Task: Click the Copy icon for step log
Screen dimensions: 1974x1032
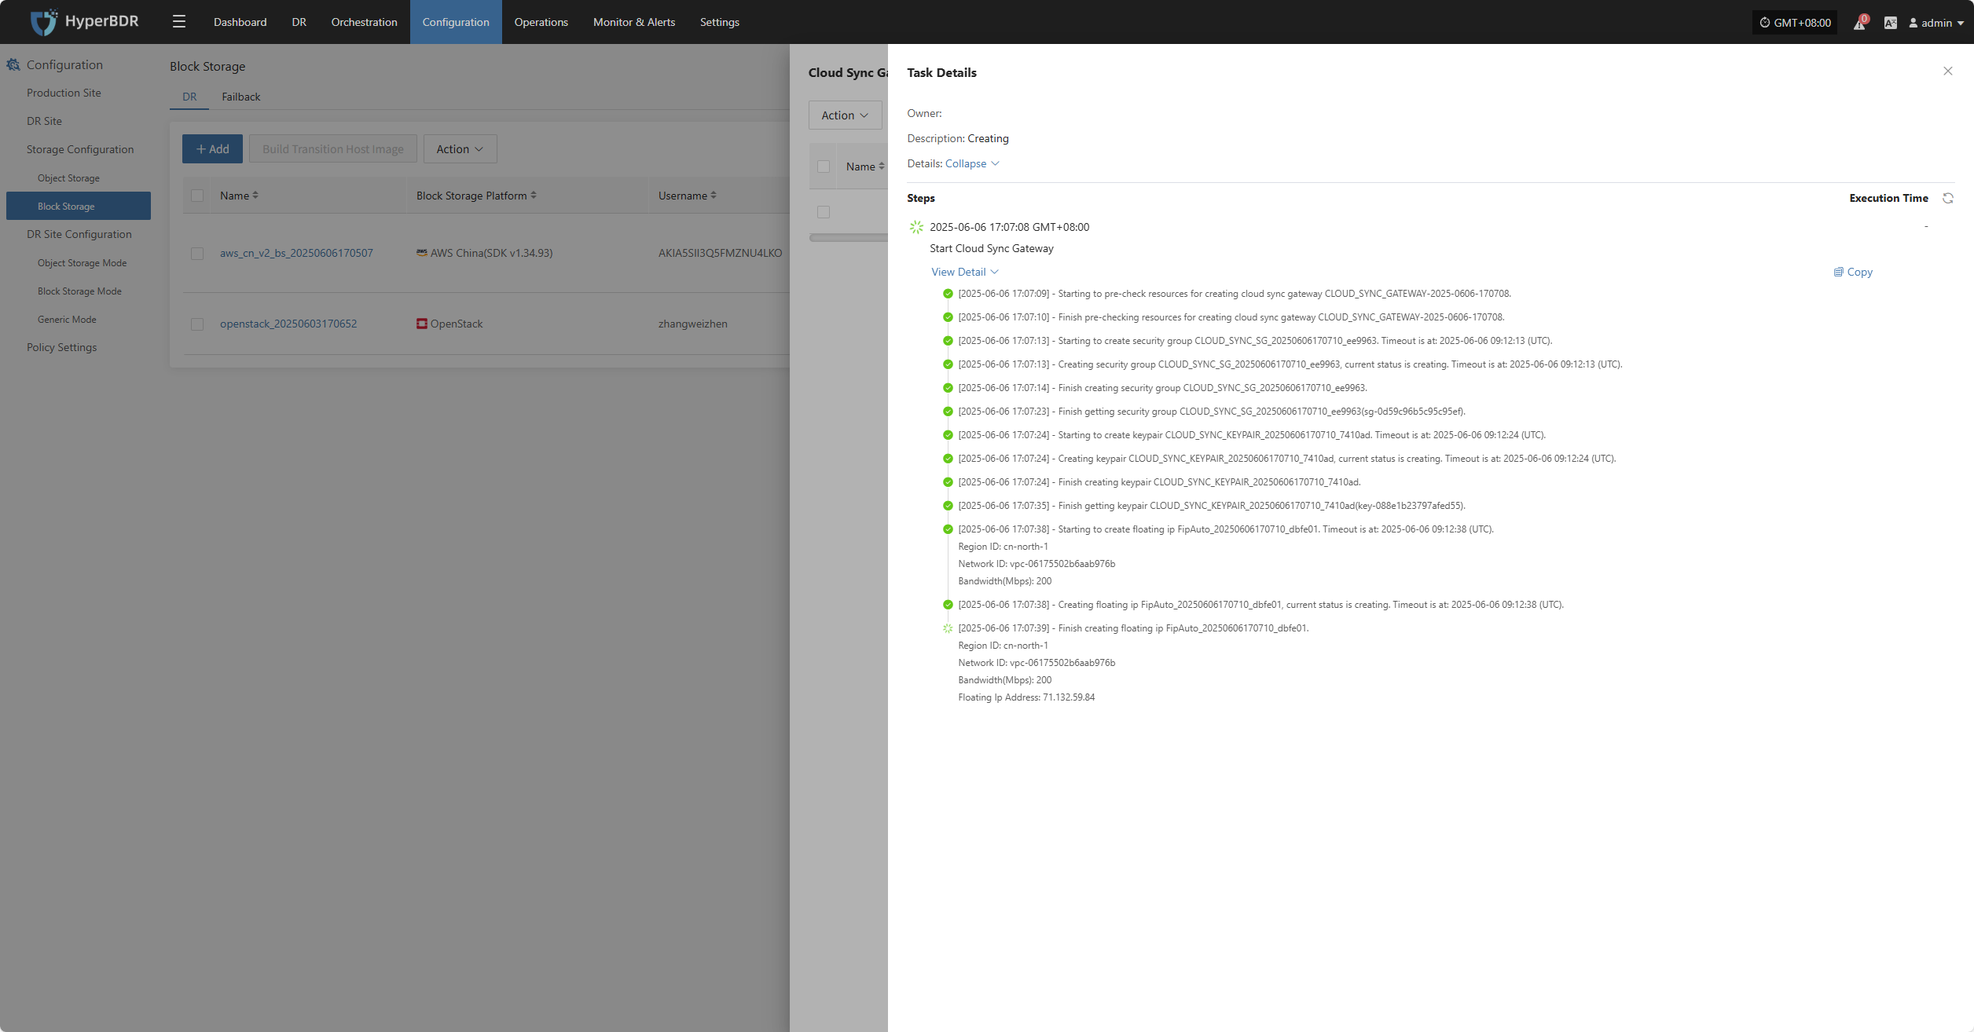Action: click(1838, 272)
